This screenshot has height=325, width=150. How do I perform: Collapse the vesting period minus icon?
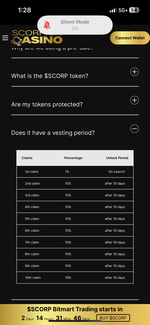[135, 129]
